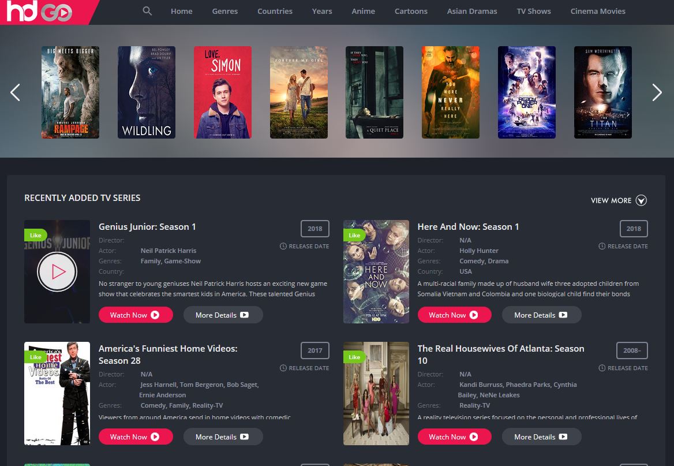The image size is (674, 466).
Task: Click country value USA
Action: 466,271
